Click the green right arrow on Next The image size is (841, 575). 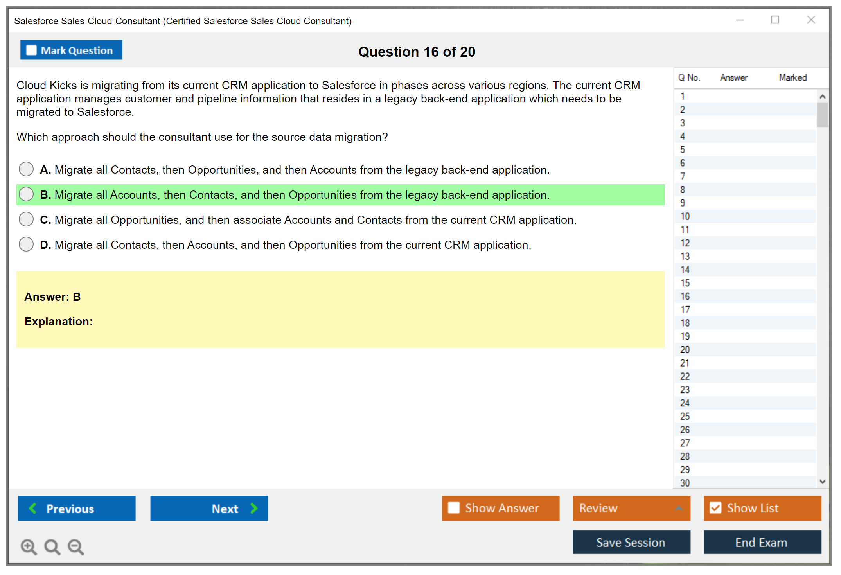point(254,508)
